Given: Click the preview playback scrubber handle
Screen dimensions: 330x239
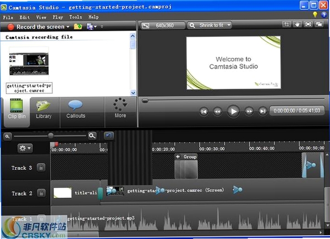Looking at the screenshot, I should [145, 101].
